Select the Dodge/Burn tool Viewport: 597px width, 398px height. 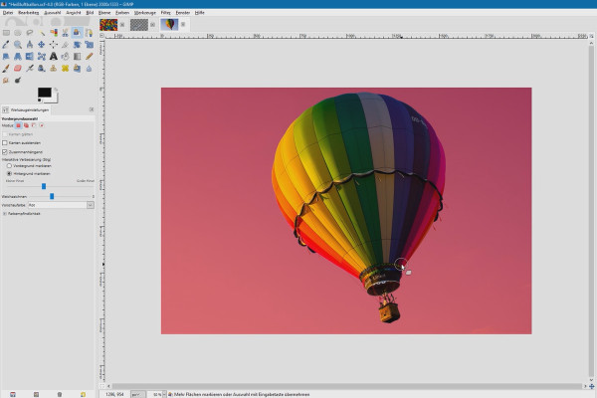click(18, 80)
